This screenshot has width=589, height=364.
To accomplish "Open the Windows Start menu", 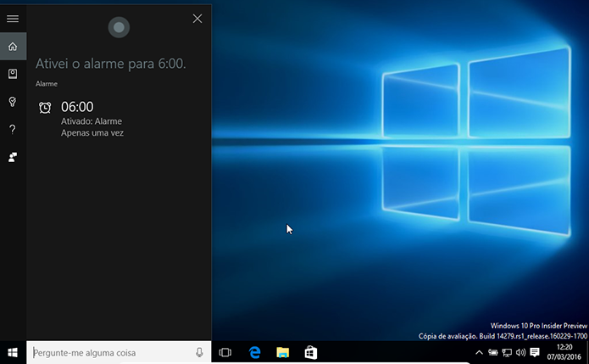I will click(13, 352).
